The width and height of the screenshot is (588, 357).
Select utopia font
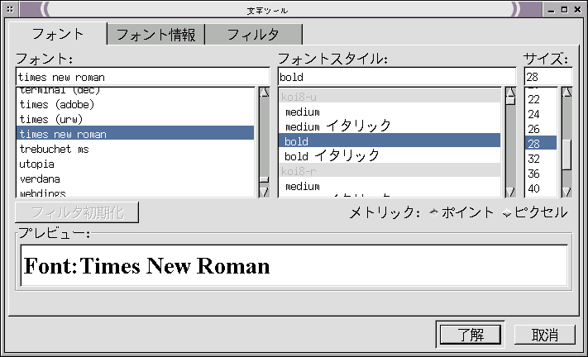[135, 164]
